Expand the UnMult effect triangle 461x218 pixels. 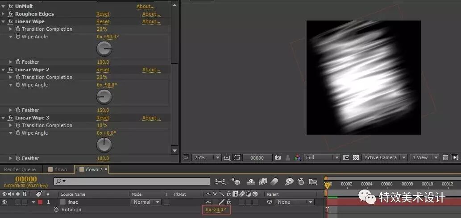pos(3,6)
